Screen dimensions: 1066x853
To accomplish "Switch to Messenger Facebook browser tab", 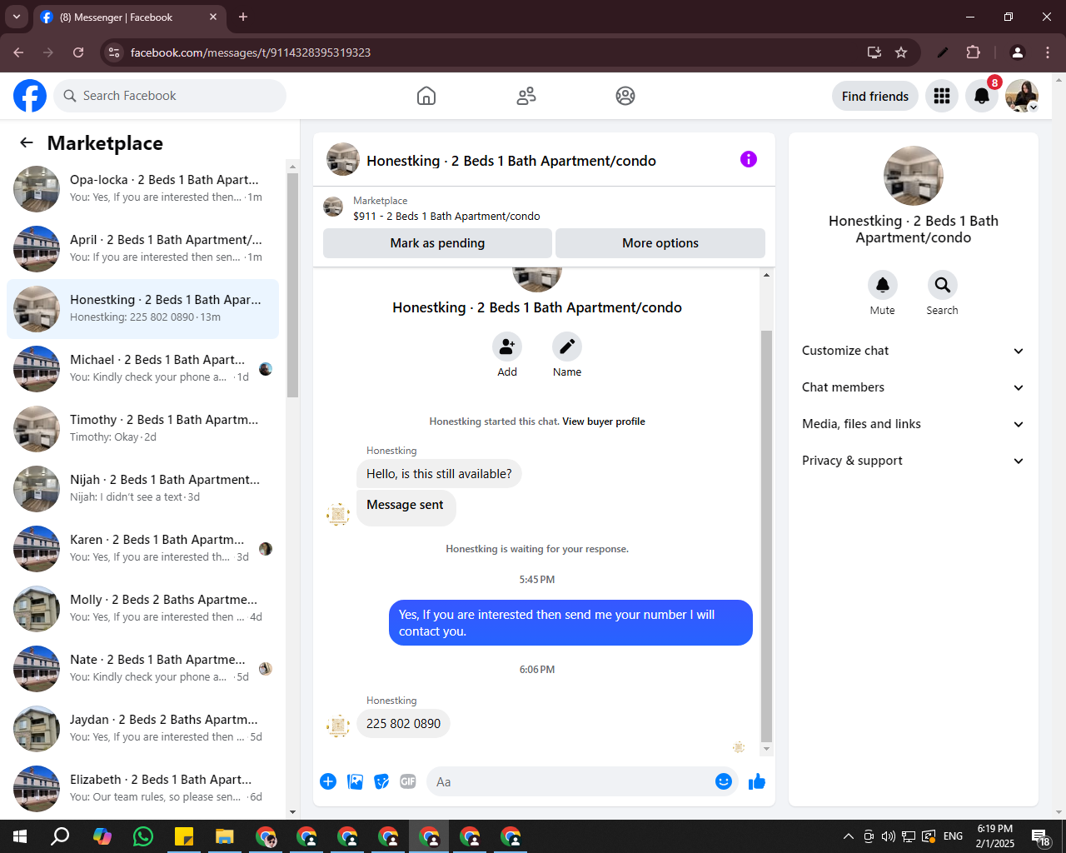I will click(x=129, y=17).
